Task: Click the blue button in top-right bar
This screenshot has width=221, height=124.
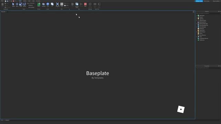Action: [x=199, y=1]
